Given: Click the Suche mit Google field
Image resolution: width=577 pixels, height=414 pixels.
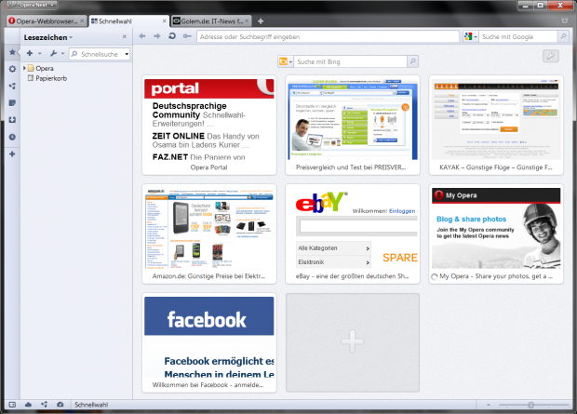Looking at the screenshot, I should [x=517, y=37].
